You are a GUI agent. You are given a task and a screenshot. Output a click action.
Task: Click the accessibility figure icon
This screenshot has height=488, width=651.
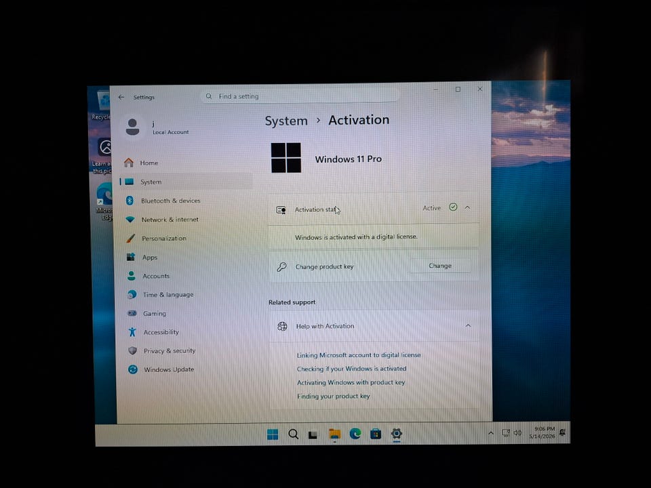pos(132,332)
